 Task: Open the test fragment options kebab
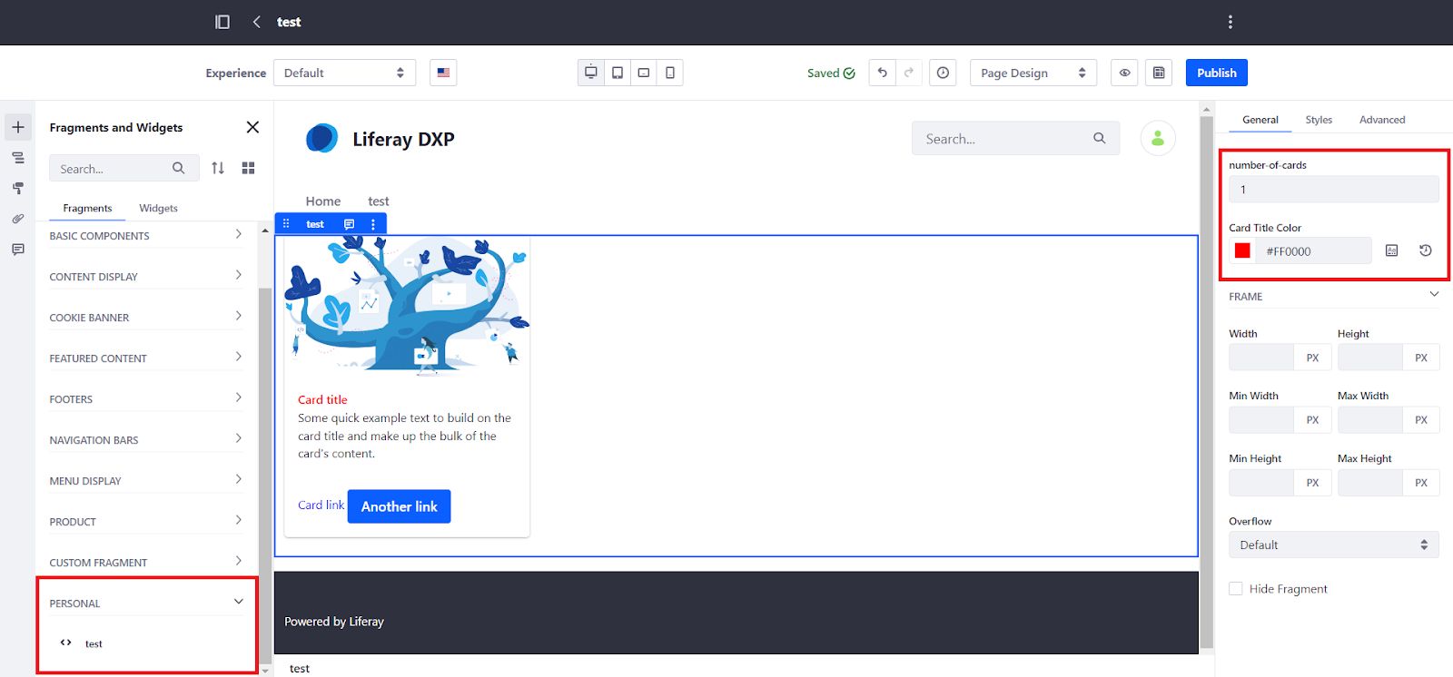click(373, 223)
